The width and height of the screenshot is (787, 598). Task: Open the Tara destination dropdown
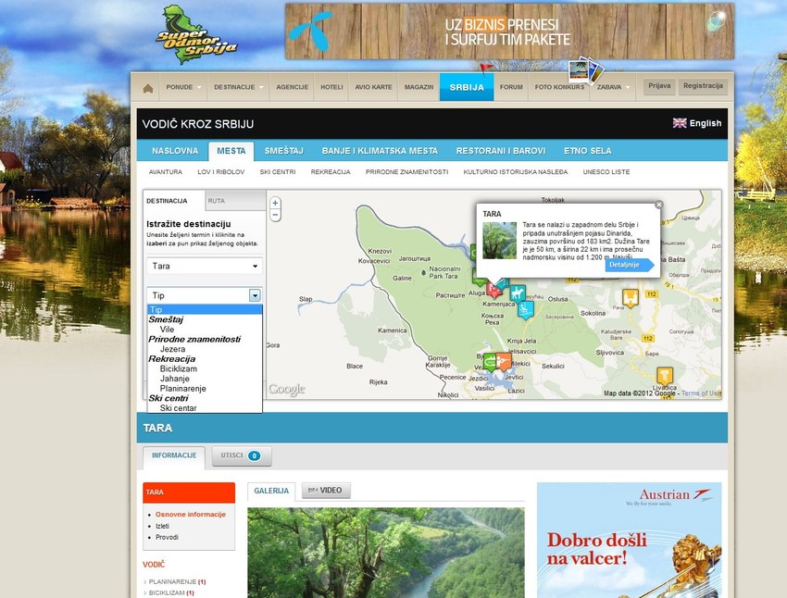tap(204, 266)
